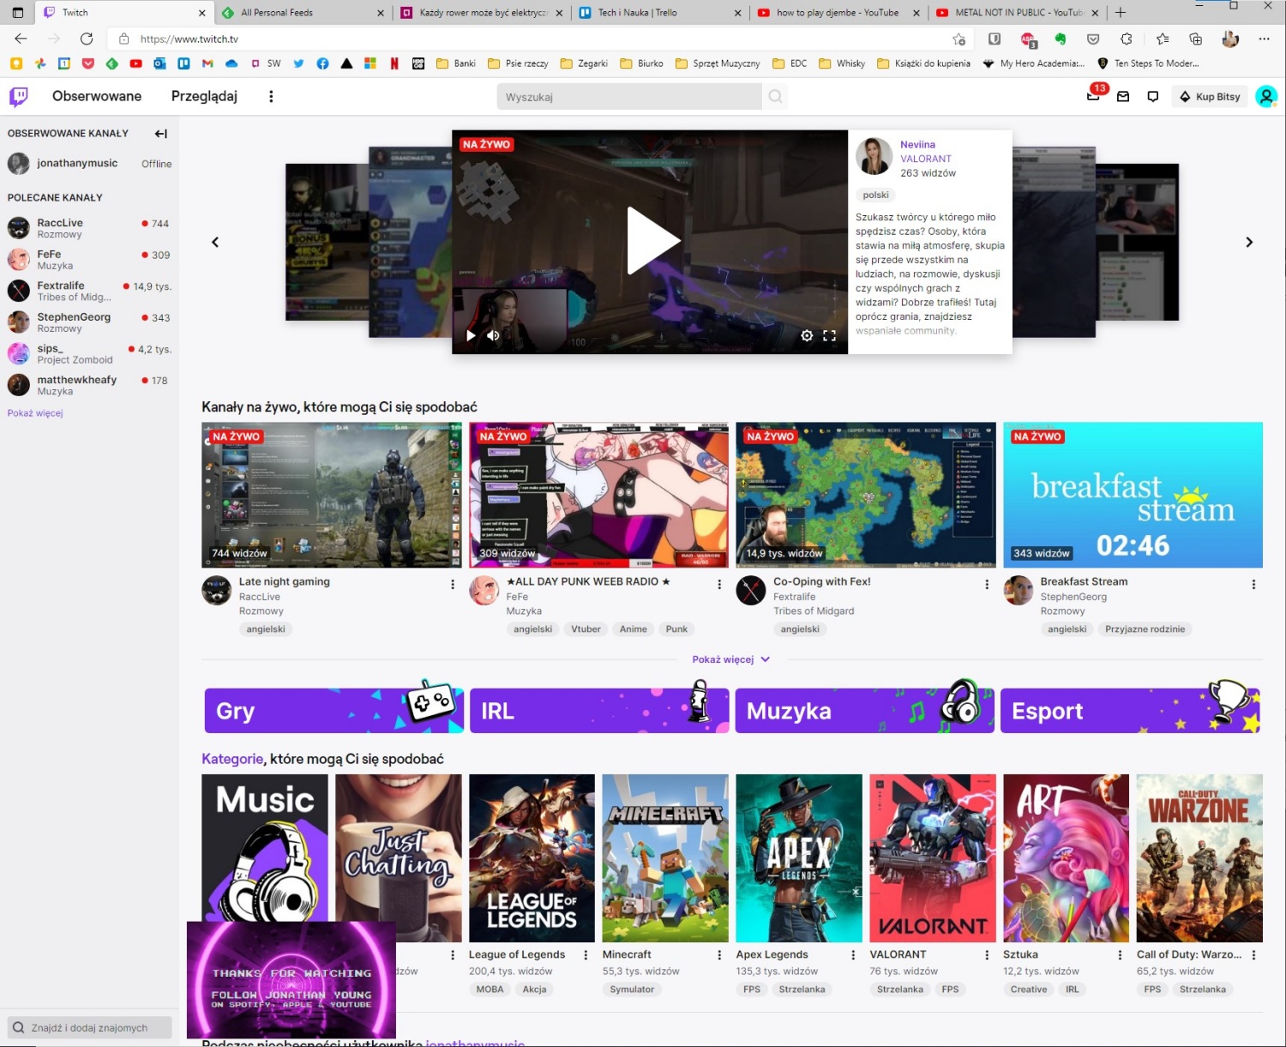Click Kup Bitsy button

pyautogui.click(x=1210, y=97)
